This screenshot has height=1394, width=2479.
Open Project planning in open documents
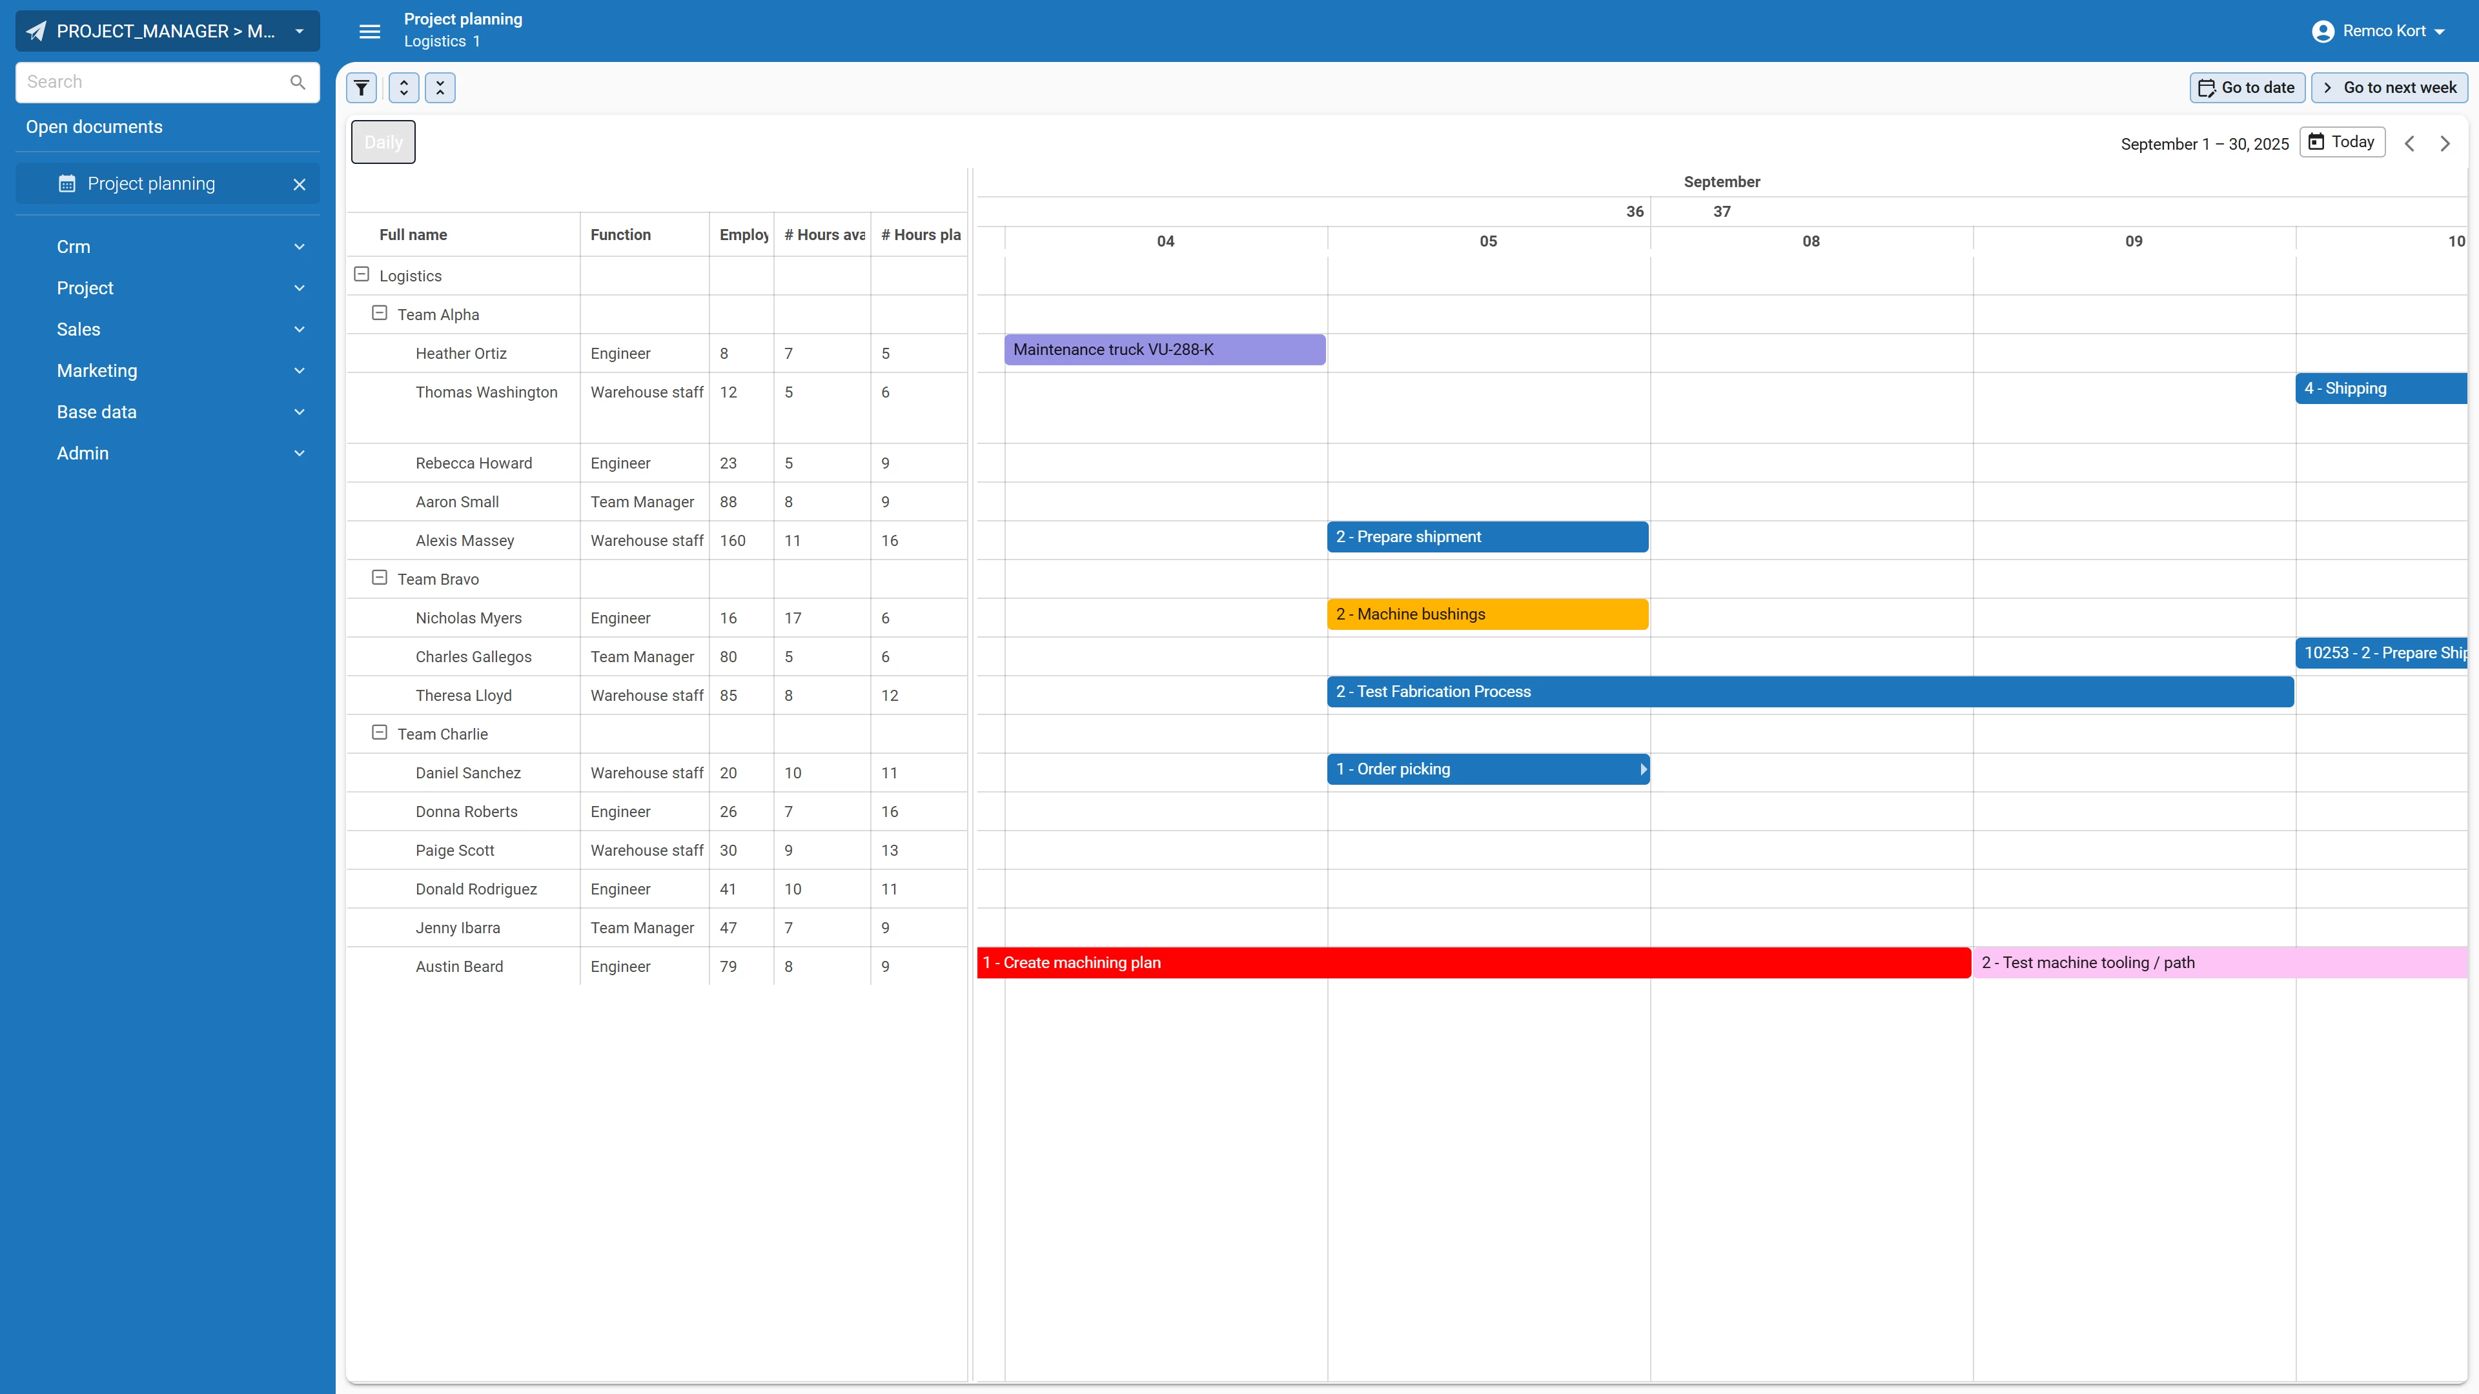(x=151, y=184)
